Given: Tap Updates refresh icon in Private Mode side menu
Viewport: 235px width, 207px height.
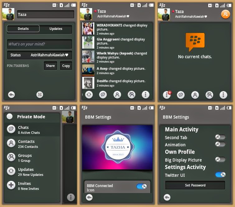Looking at the screenshot, I should click(11, 171).
